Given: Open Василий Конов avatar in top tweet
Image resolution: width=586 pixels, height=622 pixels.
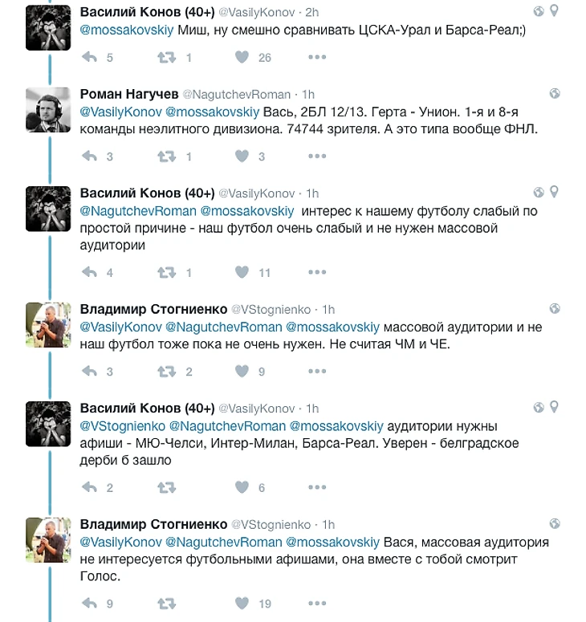Looking at the screenshot, I should coord(48,27).
